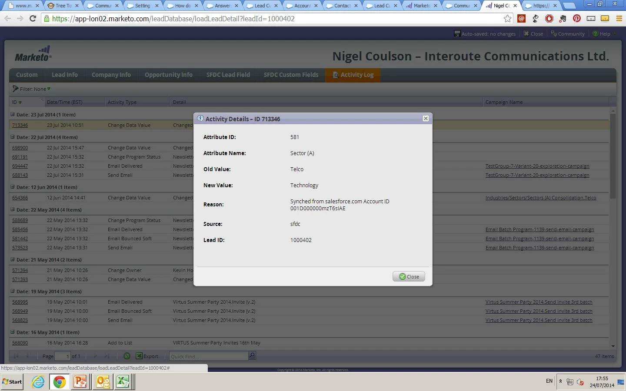626x391 pixels.
Task: Open activity ID 654366 link
Action: coord(20,198)
